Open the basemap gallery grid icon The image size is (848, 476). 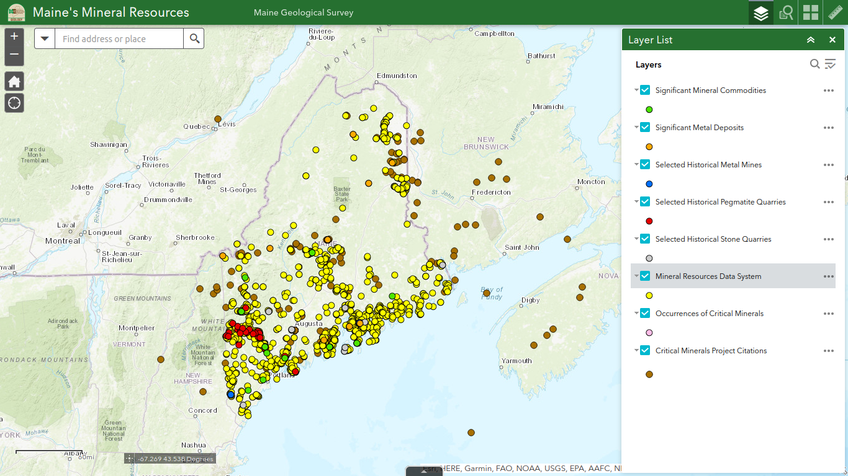coord(811,12)
